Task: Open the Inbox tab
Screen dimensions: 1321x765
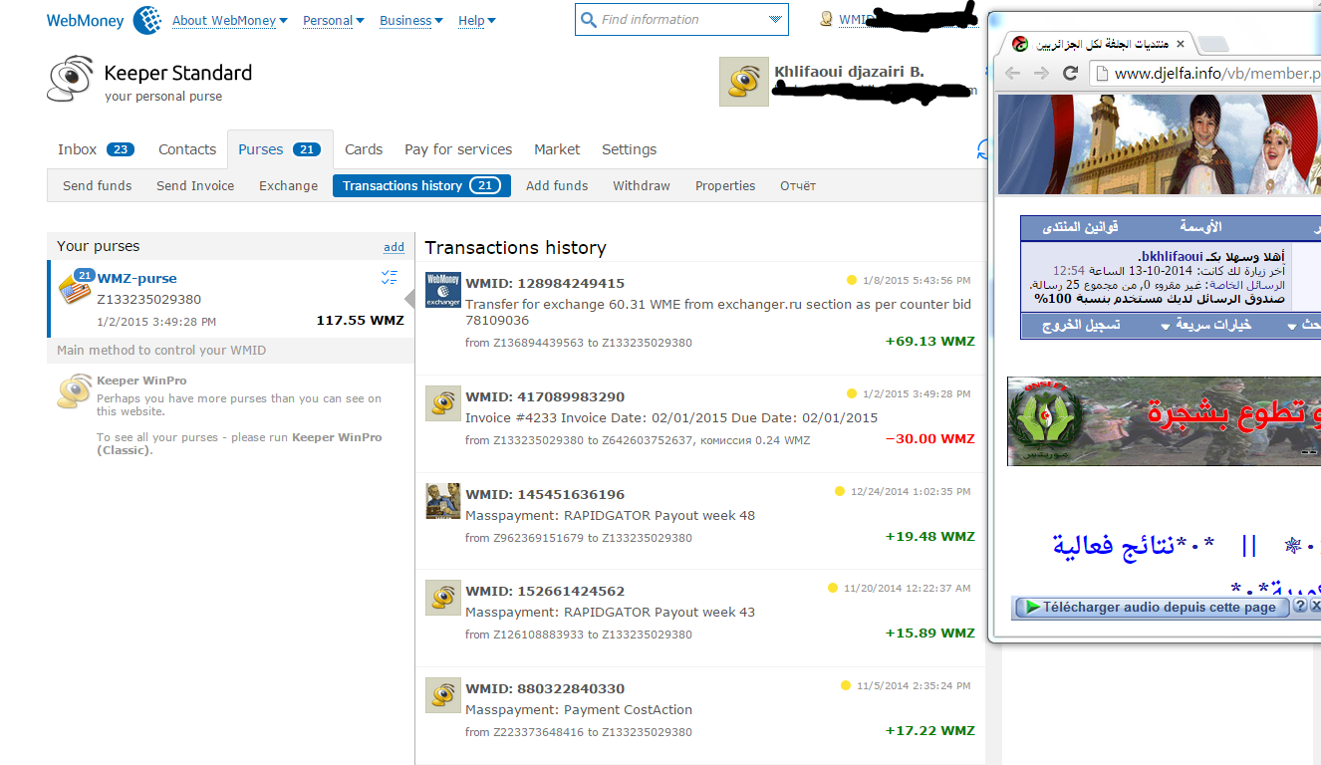Action: tap(95, 149)
